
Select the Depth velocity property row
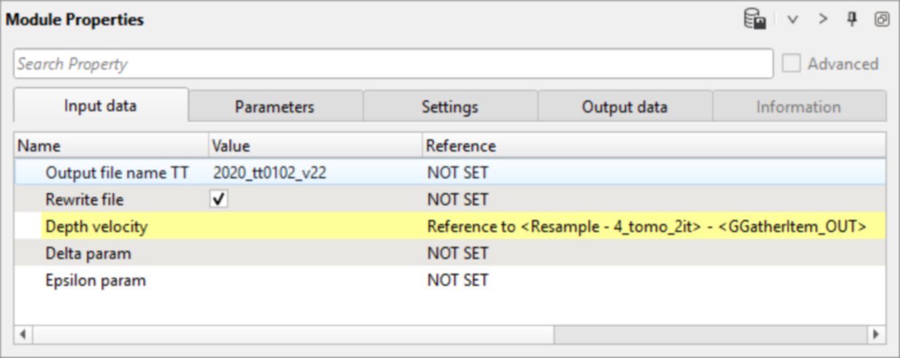(x=97, y=227)
